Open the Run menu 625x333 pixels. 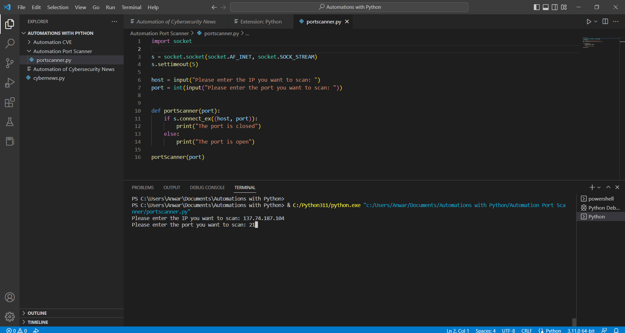point(110,7)
